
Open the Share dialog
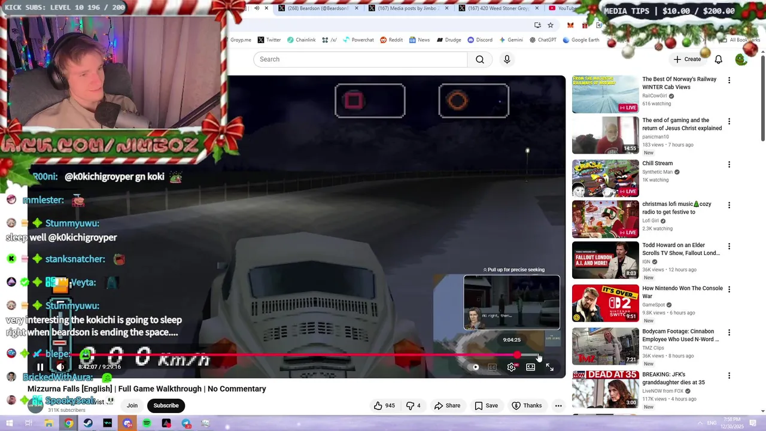tap(448, 405)
